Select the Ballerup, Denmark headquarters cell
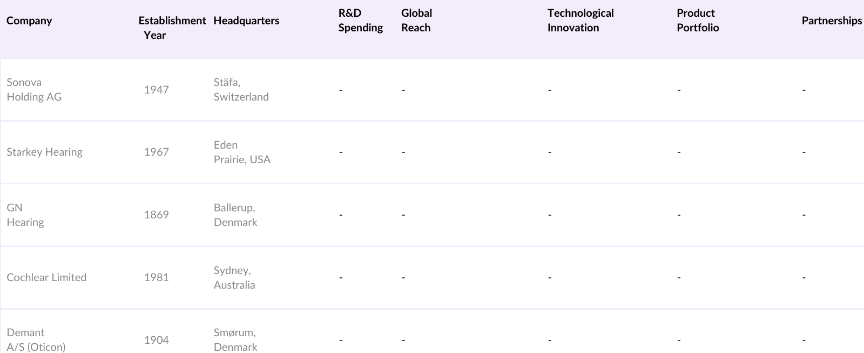This screenshot has width=864, height=353. point(235,215)
